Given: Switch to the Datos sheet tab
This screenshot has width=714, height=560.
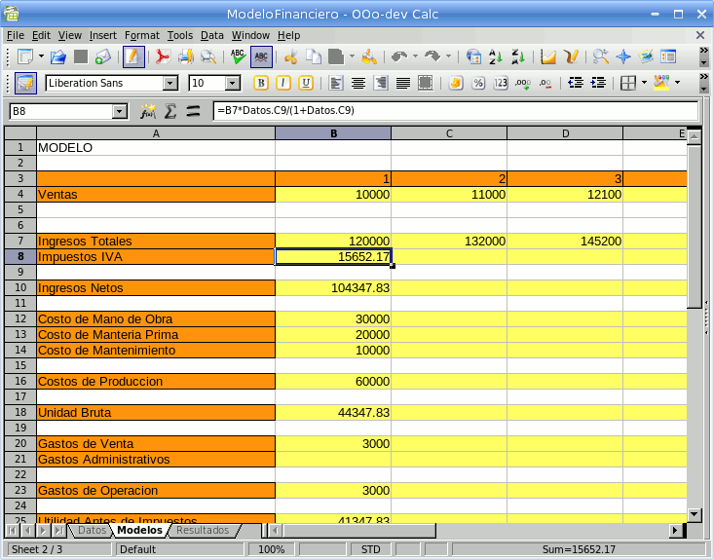Looking at the screenshot, I should pos(92,531).
